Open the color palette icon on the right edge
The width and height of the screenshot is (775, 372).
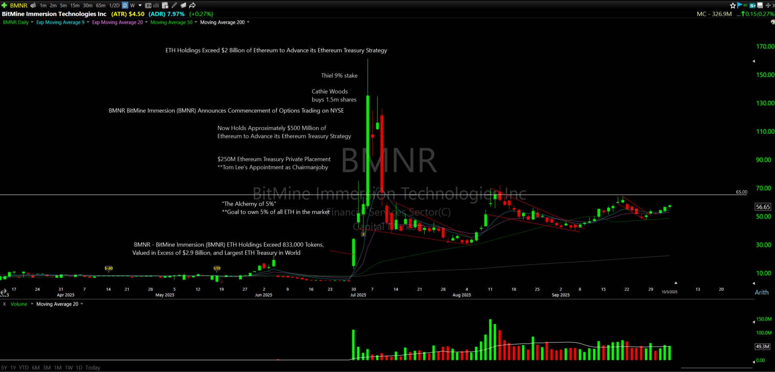(773, 22)
